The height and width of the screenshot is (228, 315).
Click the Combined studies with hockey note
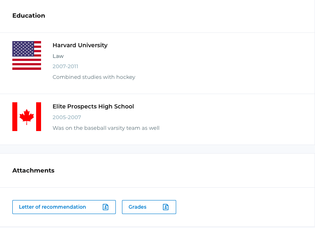coord(94,77)
